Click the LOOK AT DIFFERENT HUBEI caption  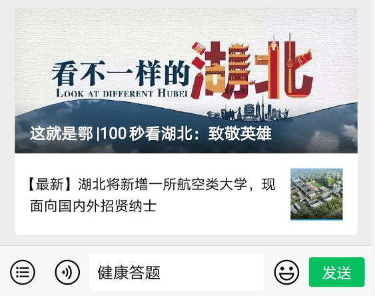pyautogui.click(x=122, y=93)
